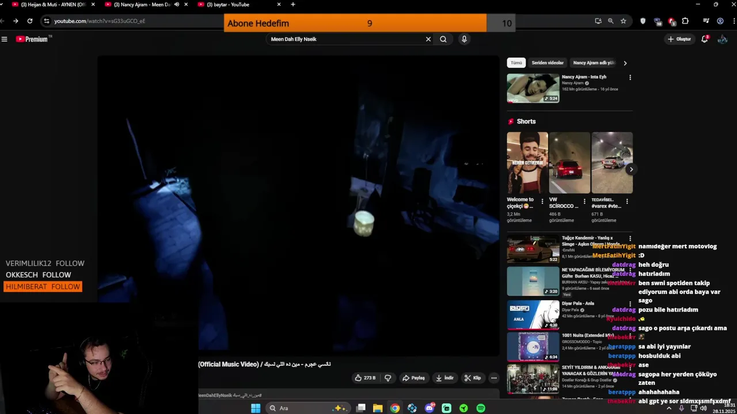Like the video (273 B)

365,378
